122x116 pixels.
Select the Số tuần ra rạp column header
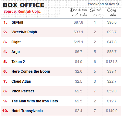pos(97,13)
